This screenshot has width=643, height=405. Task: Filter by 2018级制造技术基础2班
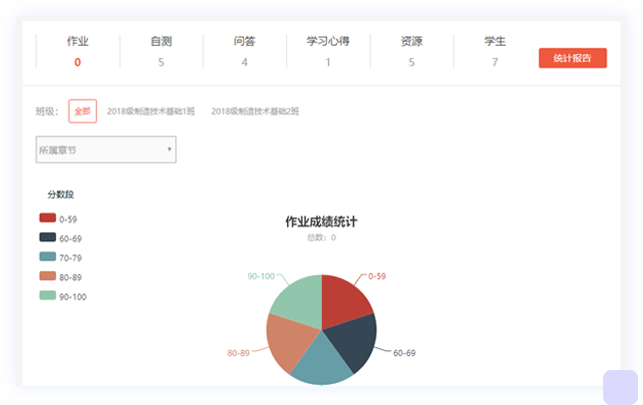[x=255, y=111]
